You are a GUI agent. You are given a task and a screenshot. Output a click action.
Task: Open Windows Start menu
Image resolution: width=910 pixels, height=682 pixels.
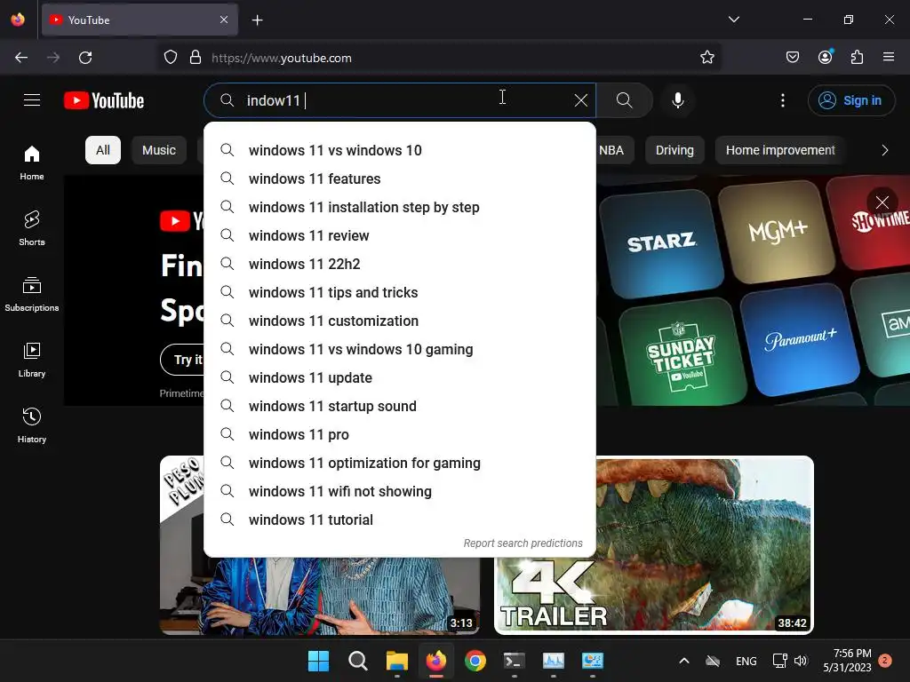point(318,661)
